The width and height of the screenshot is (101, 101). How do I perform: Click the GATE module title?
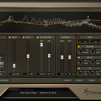point(14,37)
